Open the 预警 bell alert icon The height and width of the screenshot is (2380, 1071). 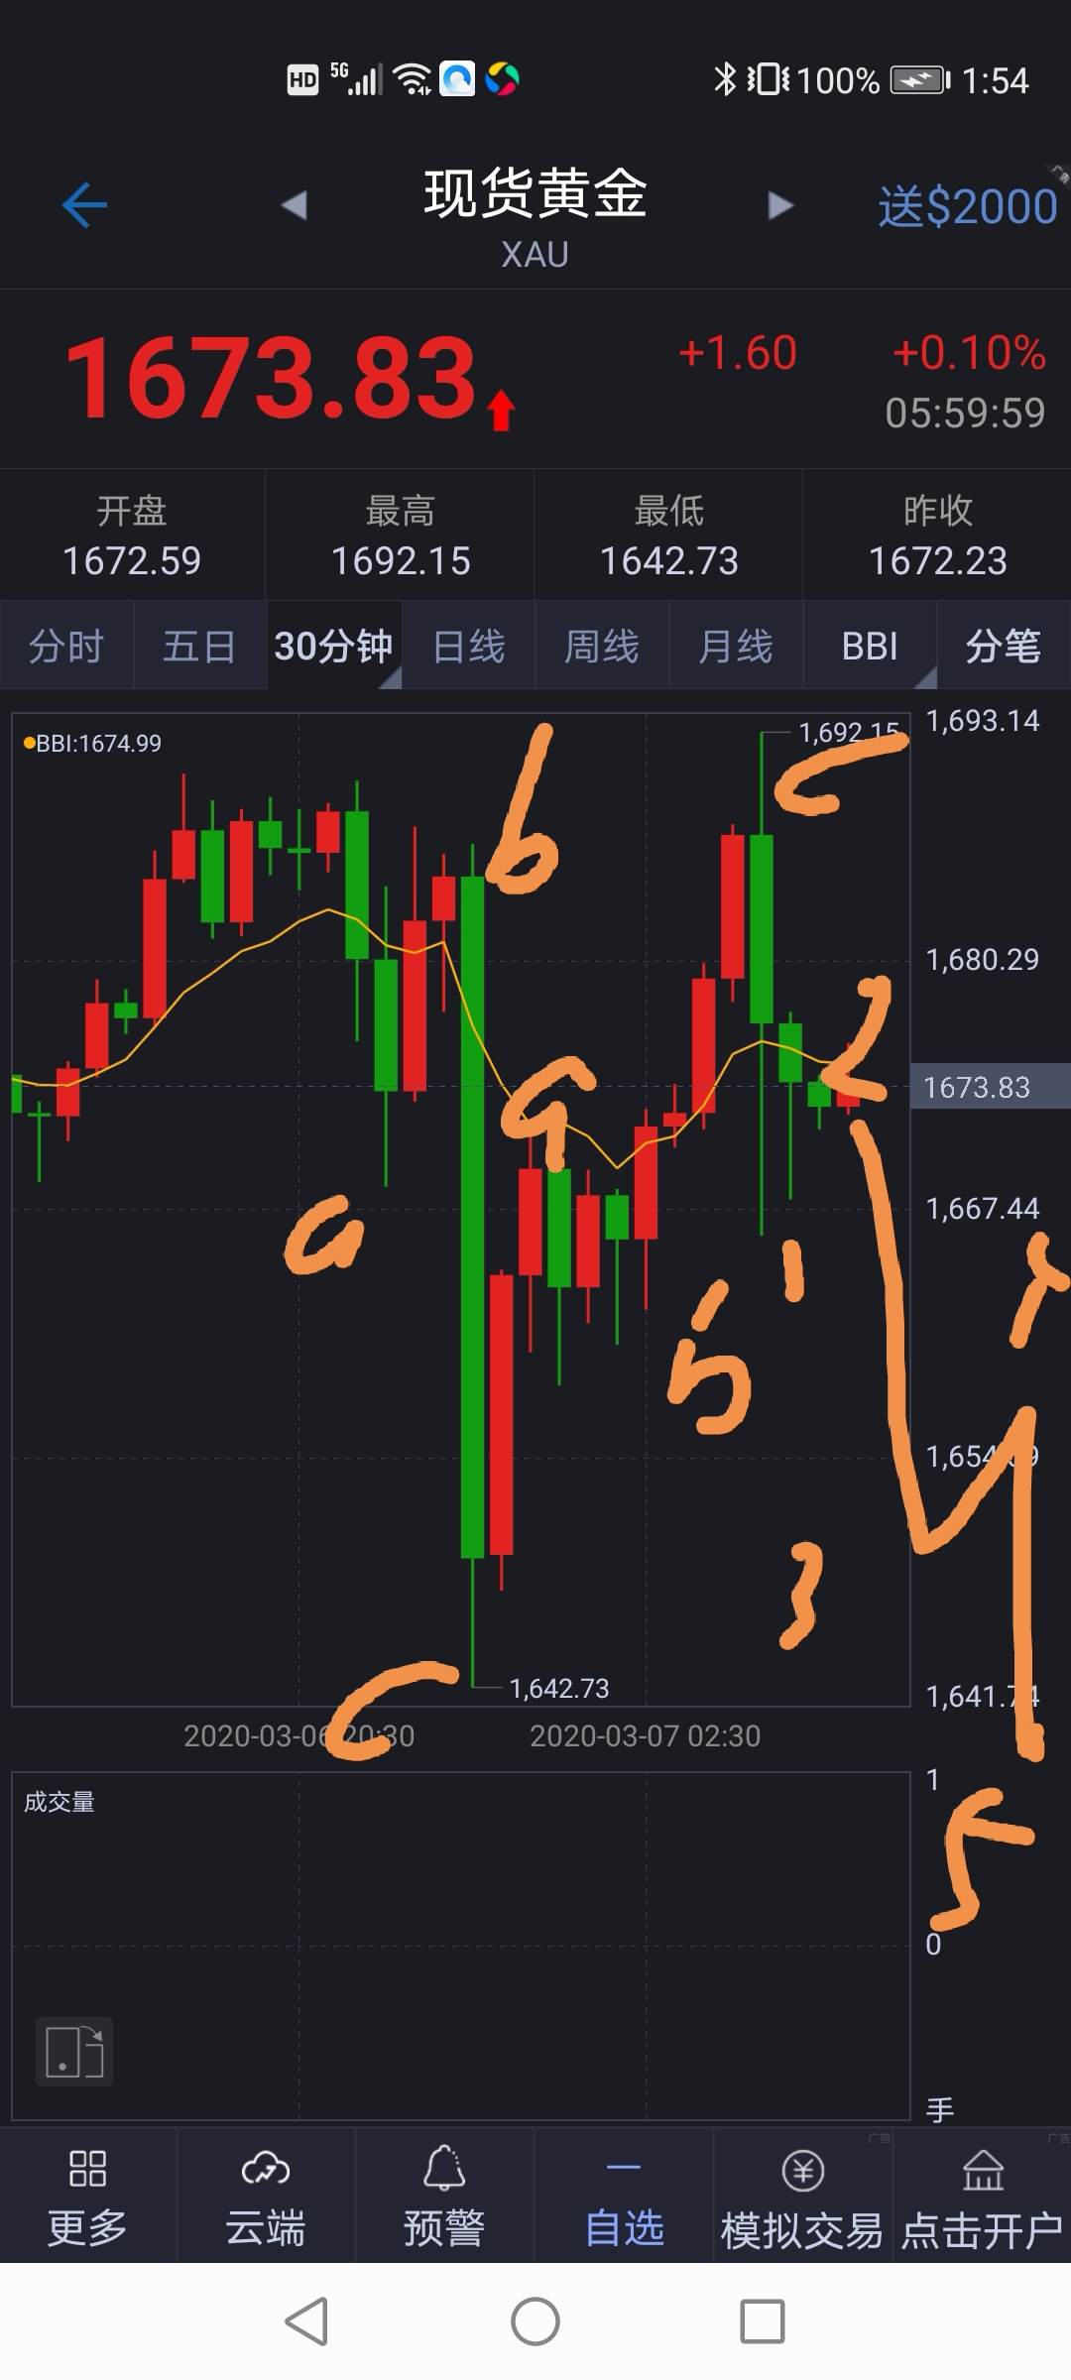(x=444, y=2168)
